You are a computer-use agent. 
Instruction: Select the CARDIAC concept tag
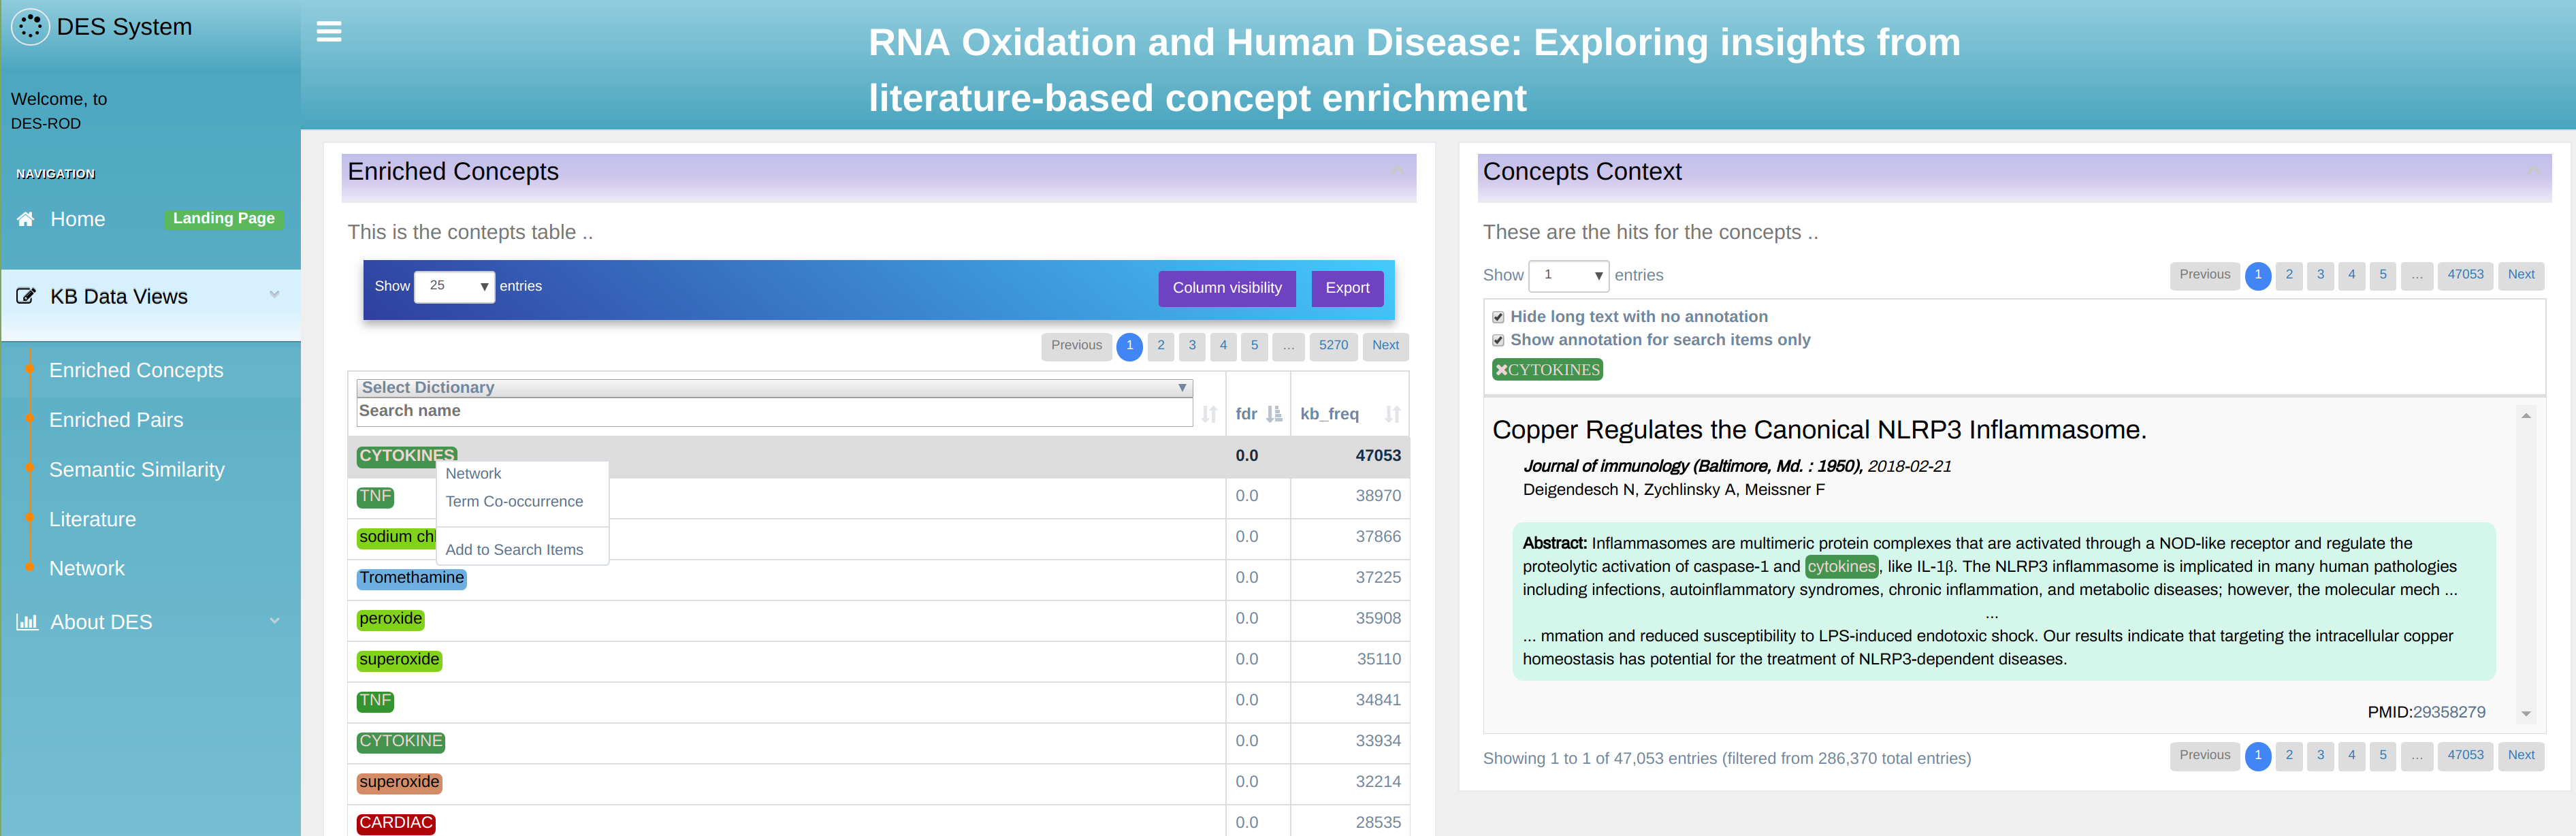click(396, 824)
